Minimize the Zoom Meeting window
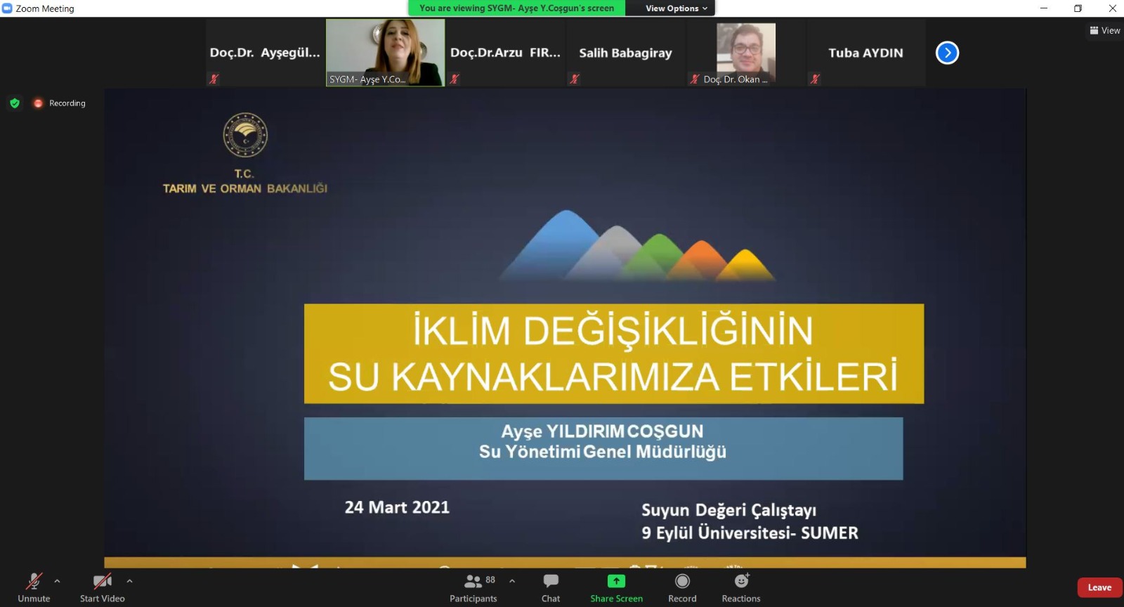Viewport: 1124px width, 607px height. pyautogui.click(x=1044, y=8)
